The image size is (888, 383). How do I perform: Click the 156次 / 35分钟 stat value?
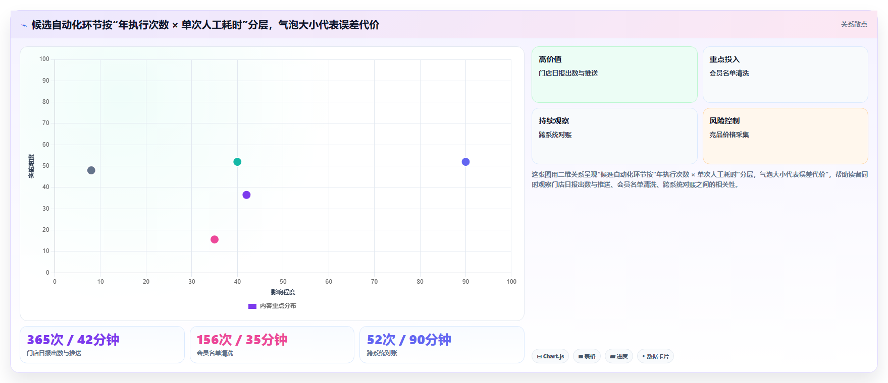pos(242,340)
